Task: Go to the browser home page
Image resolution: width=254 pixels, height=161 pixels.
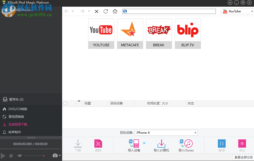Action: [115, 11]
